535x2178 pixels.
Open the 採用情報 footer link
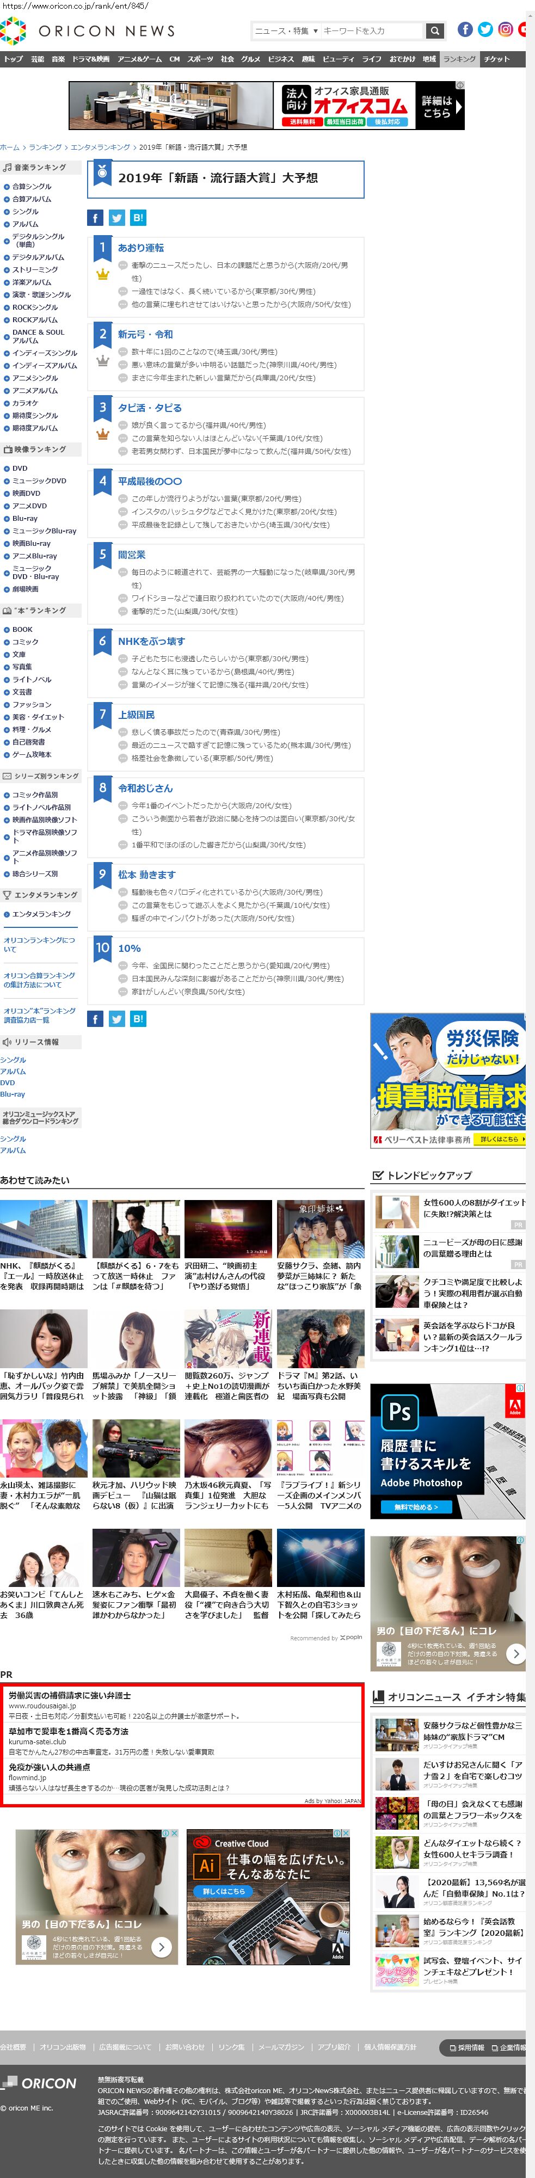pyautogui.click(x=466, y=2048)
